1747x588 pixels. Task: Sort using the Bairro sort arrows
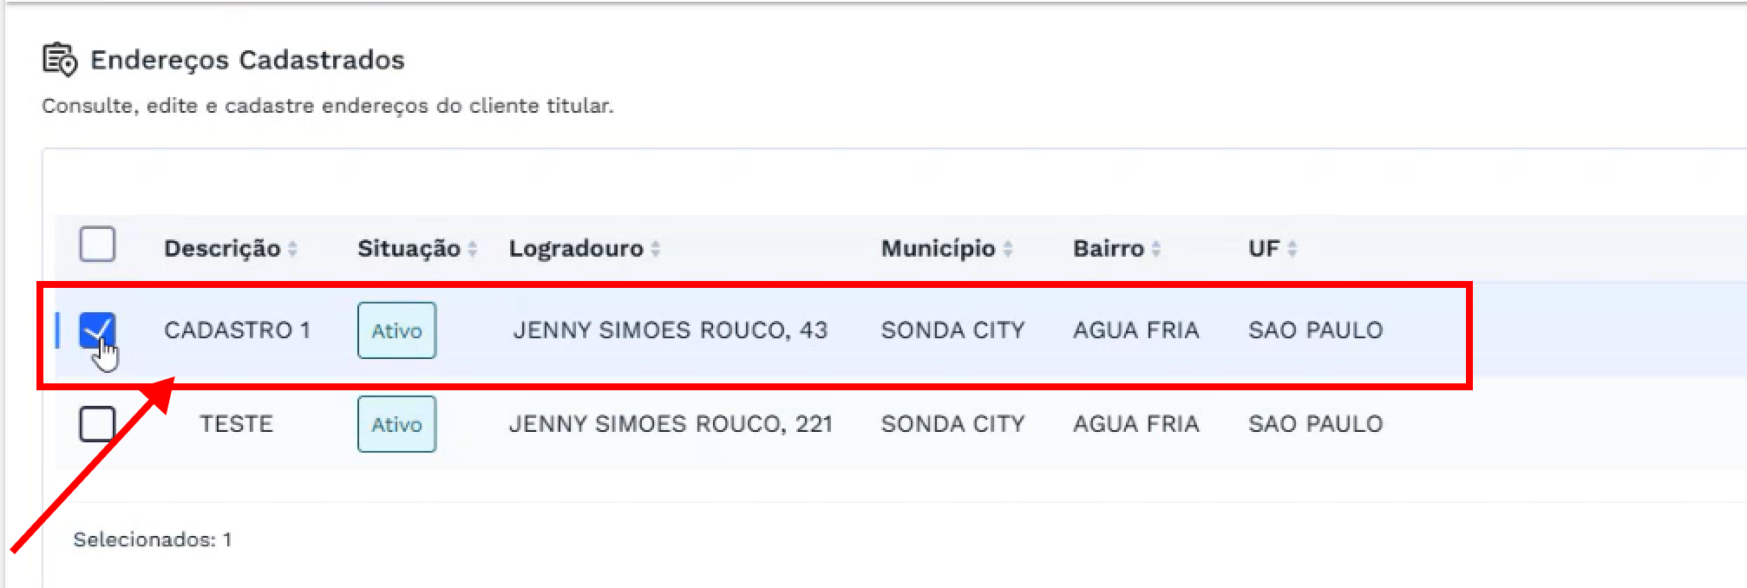[x=1156, y=249]
